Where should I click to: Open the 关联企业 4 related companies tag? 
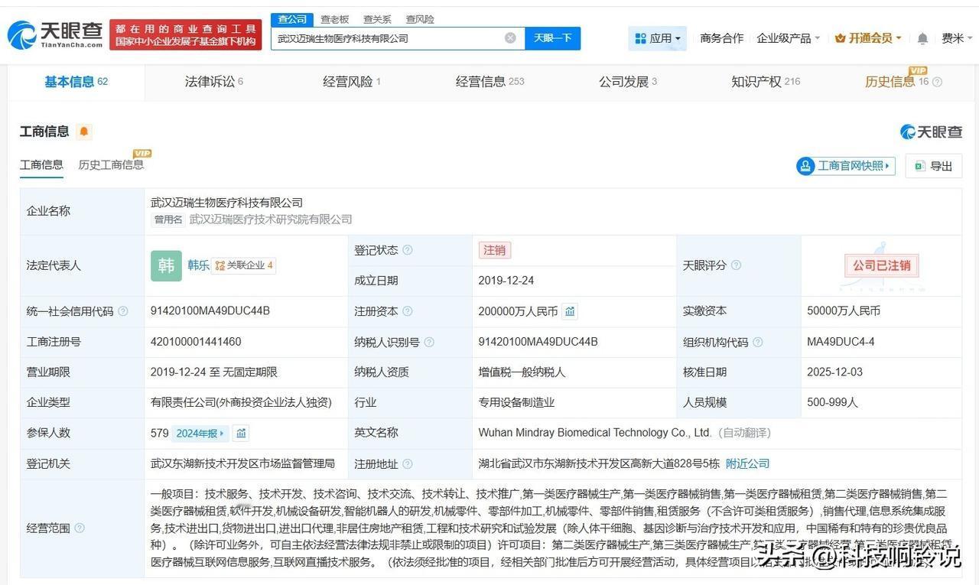(244, 265)
